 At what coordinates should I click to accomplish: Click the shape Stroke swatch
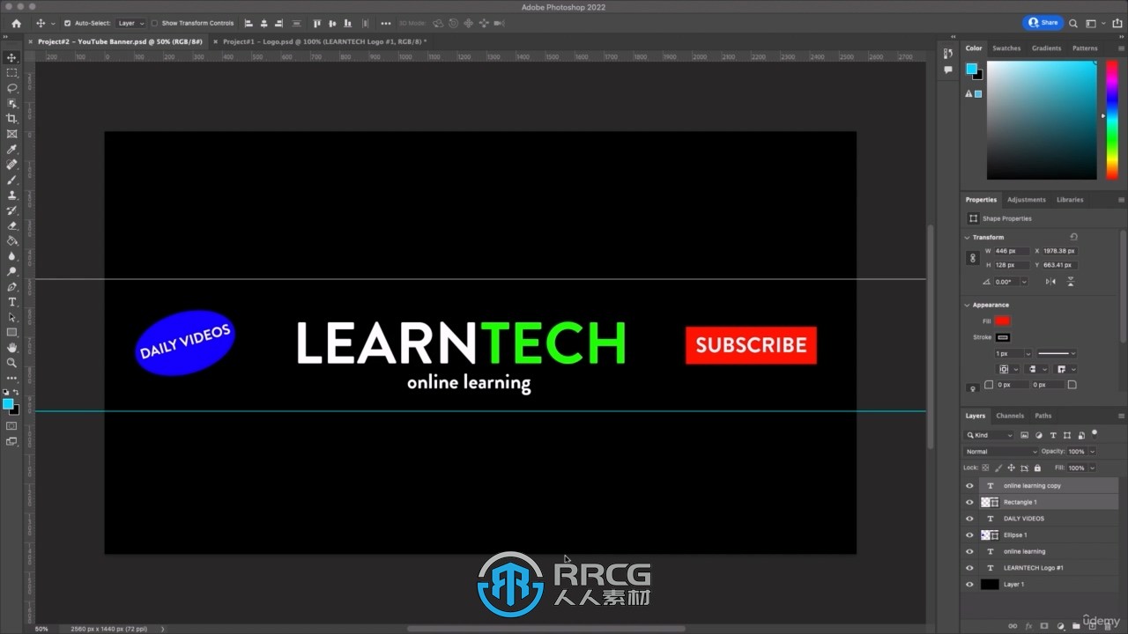[x=1003, y=337]
